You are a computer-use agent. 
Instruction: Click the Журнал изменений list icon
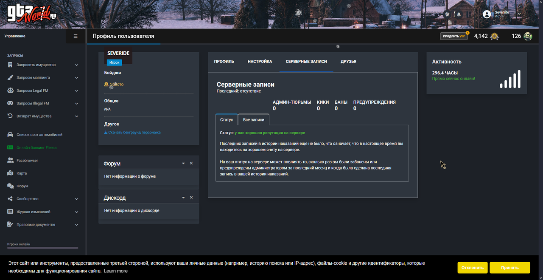(10, 212)
